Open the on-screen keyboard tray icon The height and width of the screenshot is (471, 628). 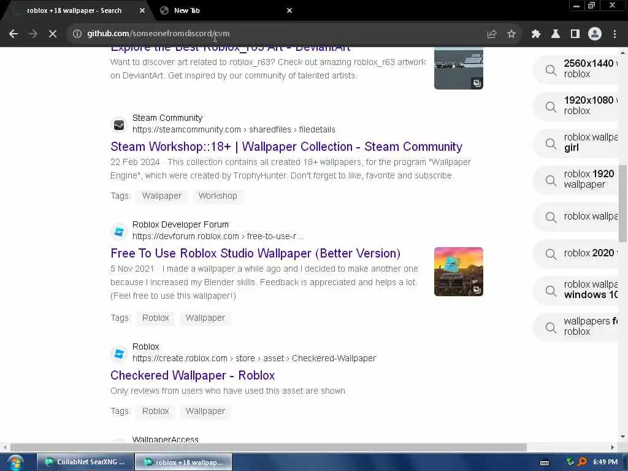[x=545, y=462]
